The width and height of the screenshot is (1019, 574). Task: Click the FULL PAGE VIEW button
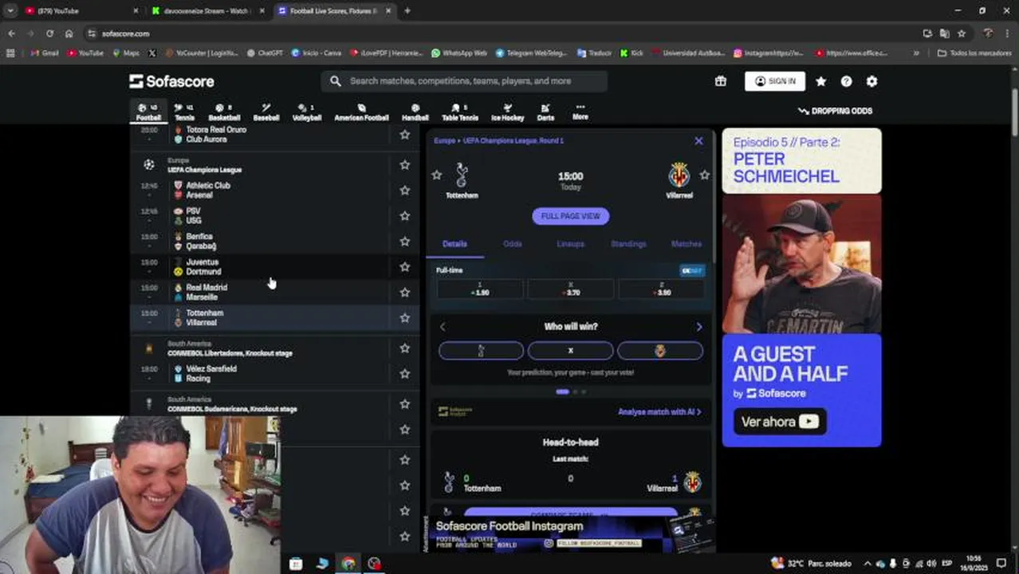coord(570,216)
